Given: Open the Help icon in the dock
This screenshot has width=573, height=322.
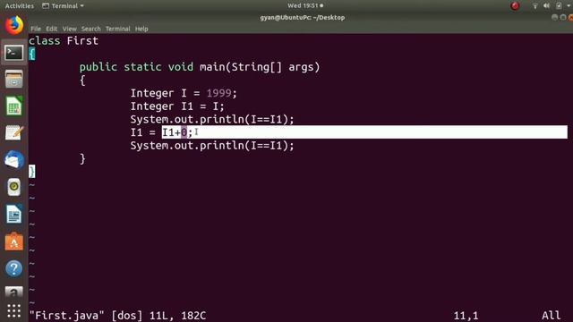Looking at the screenshot, I should click(14, 268).
